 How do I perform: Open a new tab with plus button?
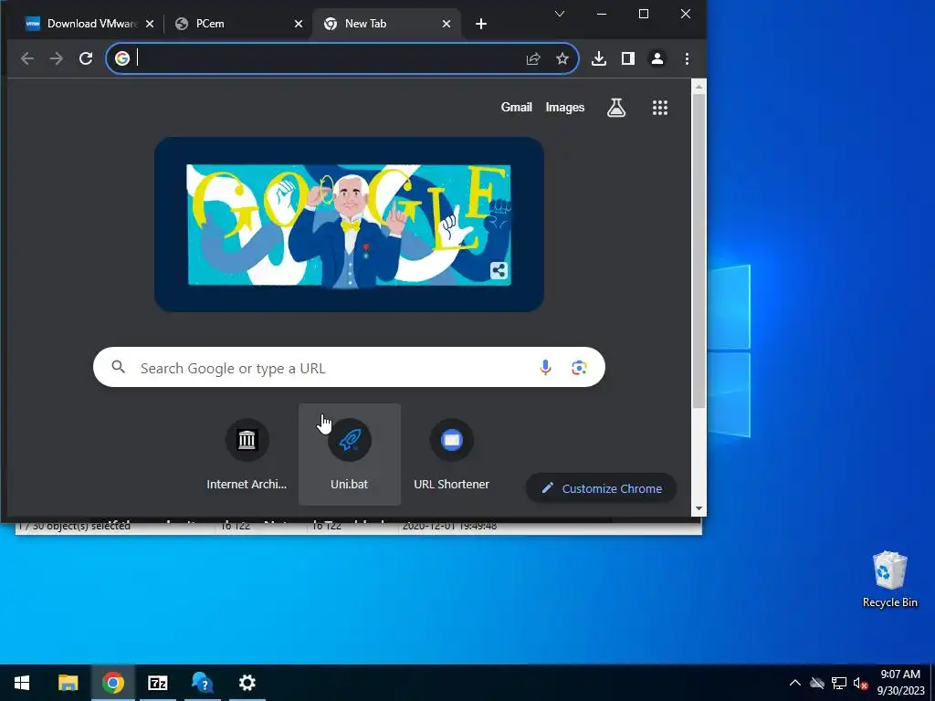click(481, 24)
